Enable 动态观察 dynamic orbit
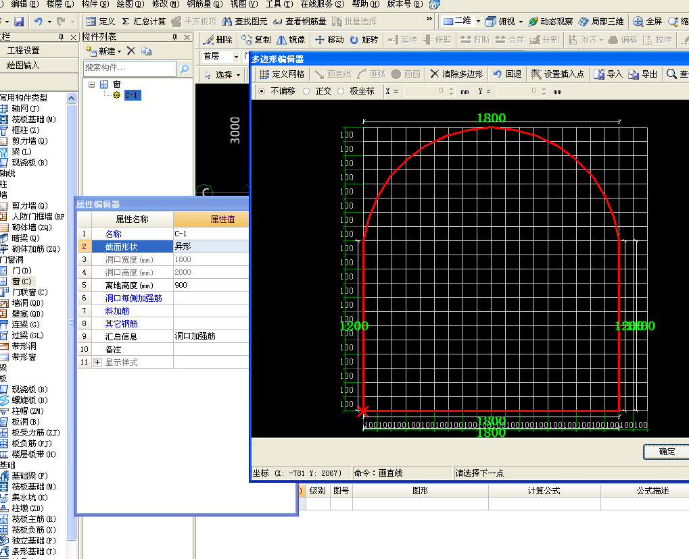This screenshot has height=559, width=689. coord(550,21)
